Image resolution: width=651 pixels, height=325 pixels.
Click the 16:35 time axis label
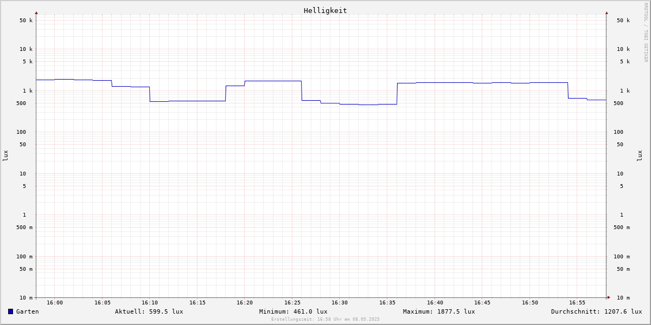coord(387,303)
